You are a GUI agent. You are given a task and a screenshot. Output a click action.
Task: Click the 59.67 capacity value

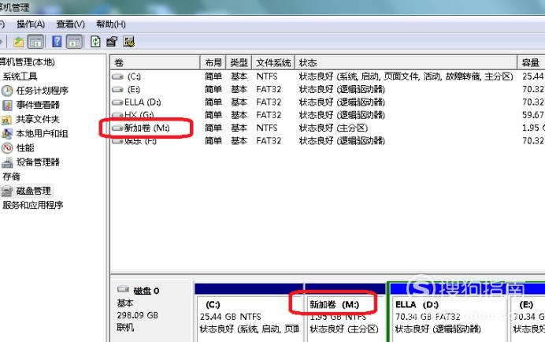(x=533, y=115)
